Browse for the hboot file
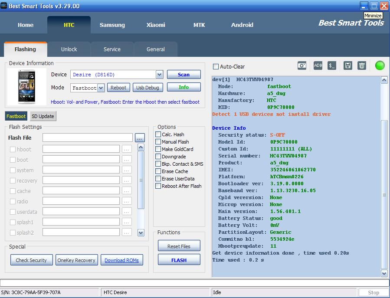The height and width of the screenshot is (298, 390). pyautogui.click(x=127, y=149)
